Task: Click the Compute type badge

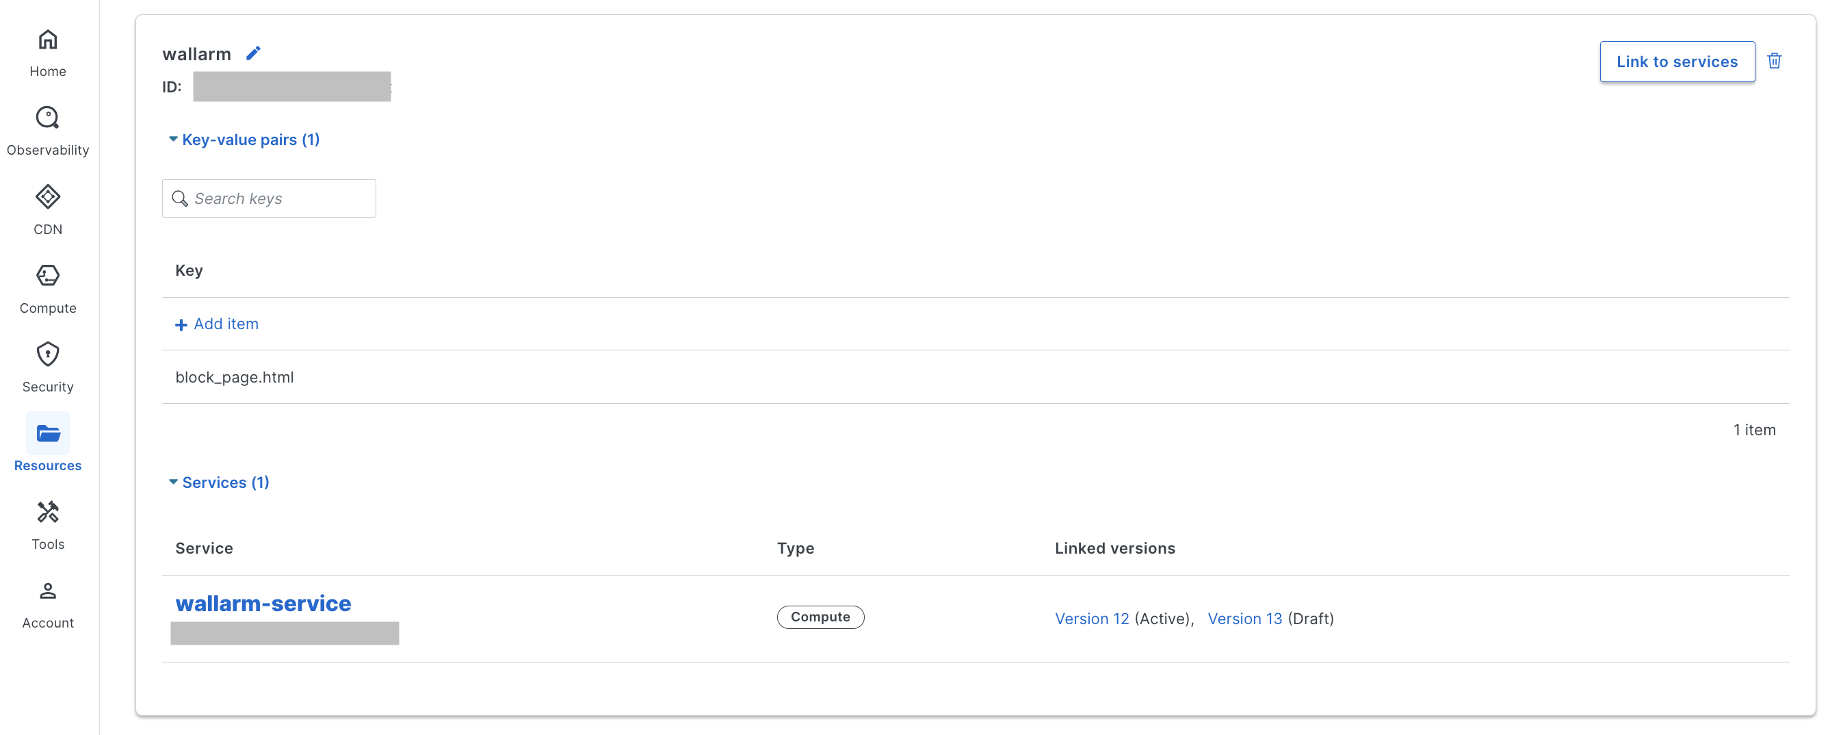Action: pyautogui.click(x=820, y=617)
